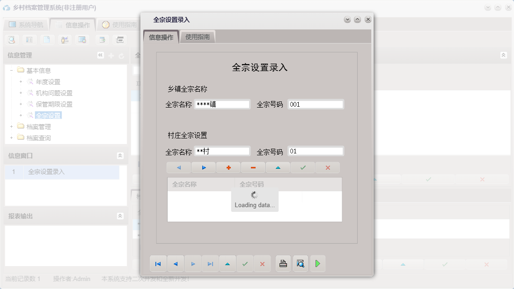Select the search preview icon in main toolbar
Screen dimensions: 514x289
coord(11,40)
